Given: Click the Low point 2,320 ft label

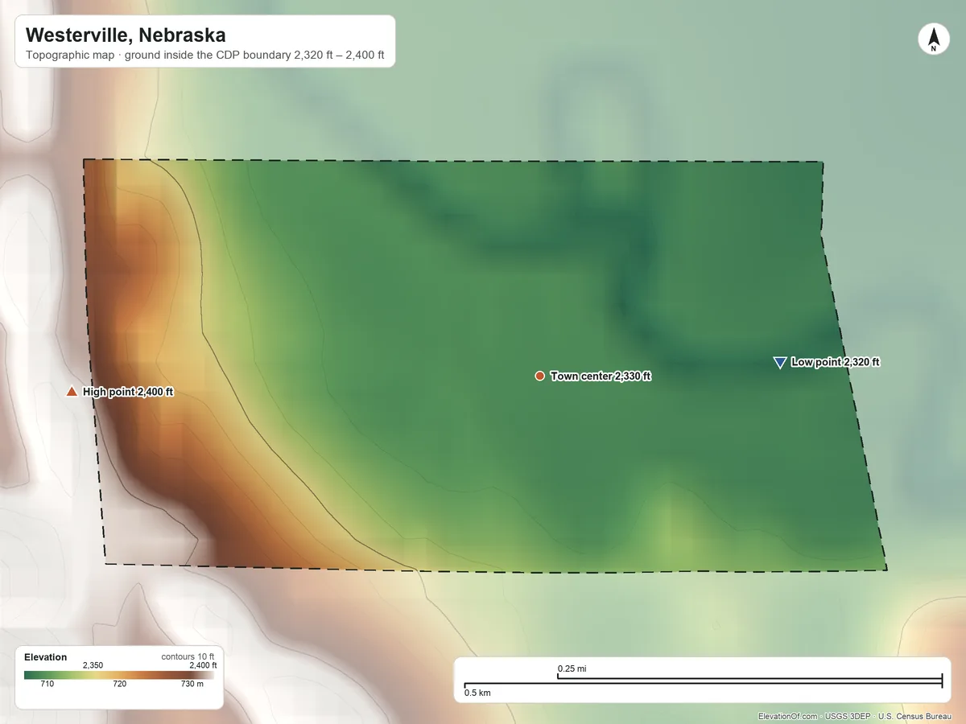Looking at the screenshot, I should [835, 363].
